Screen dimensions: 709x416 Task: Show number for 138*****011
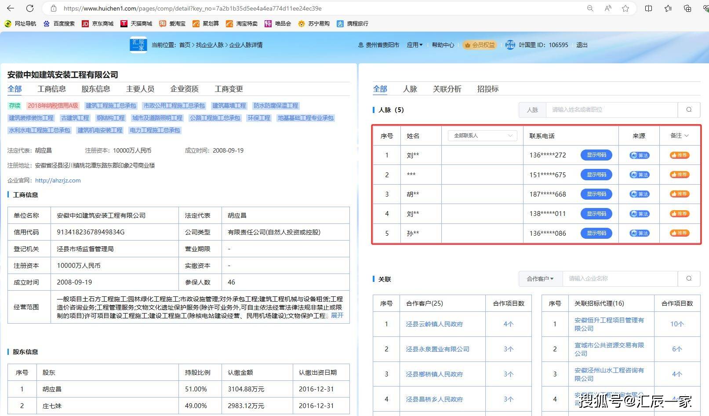click(x=596, y=214)
